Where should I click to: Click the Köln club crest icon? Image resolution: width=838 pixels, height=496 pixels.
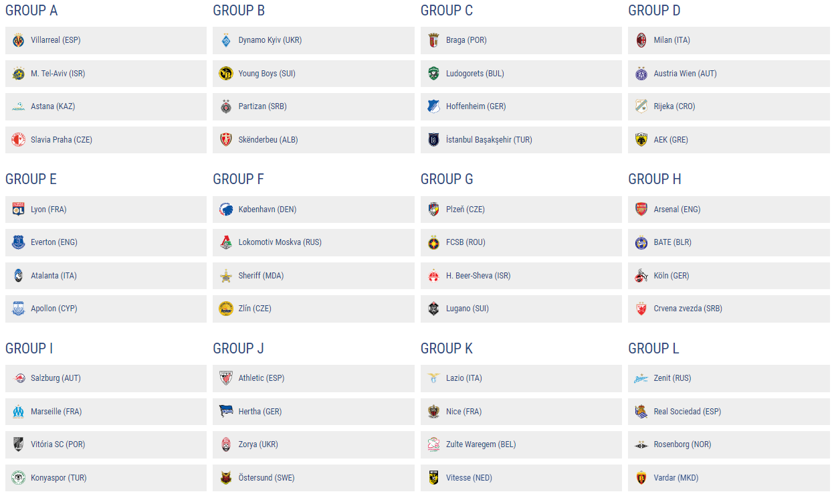pyautogui.click(x=641, y=276)
